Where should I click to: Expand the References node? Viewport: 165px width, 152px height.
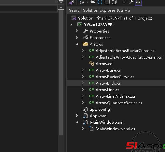[77, 37]
